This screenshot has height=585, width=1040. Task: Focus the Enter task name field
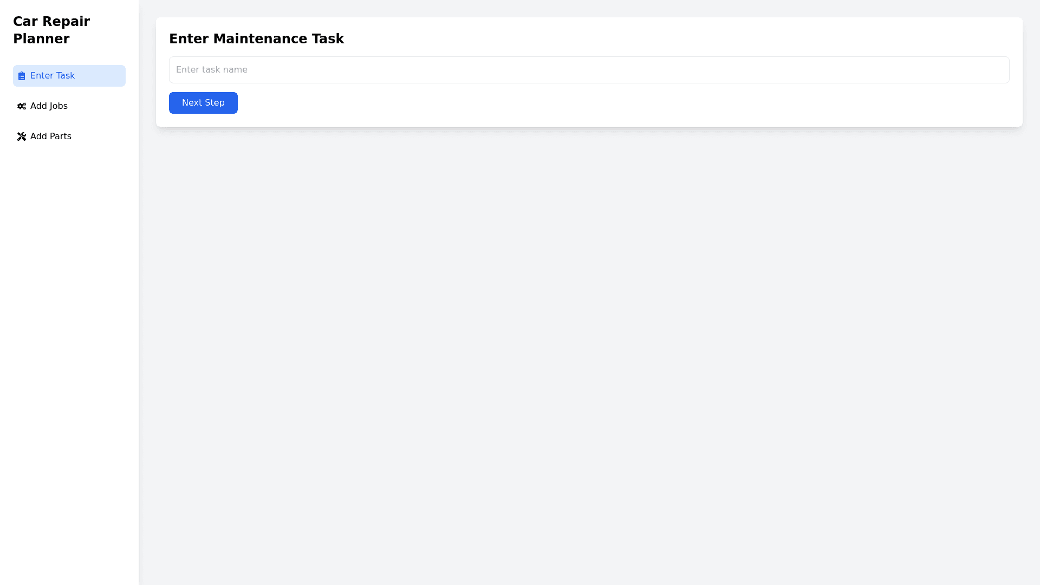click(589, 70)
